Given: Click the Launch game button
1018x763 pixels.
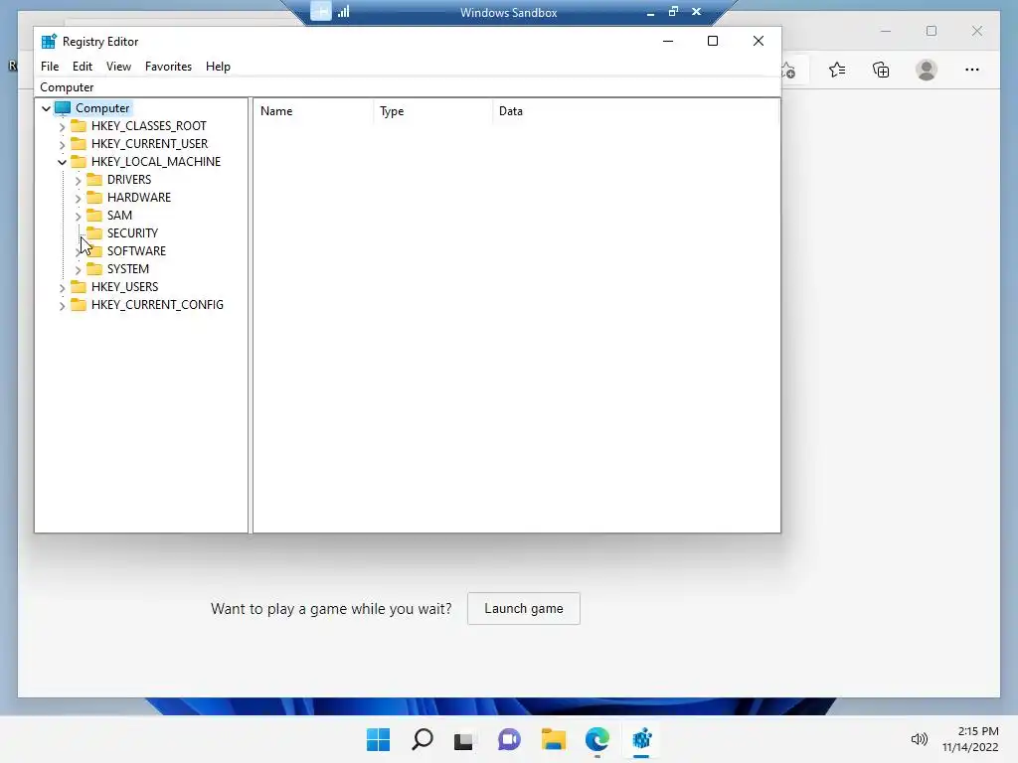Looking at the screenshot, I should (x=523, y=609).
